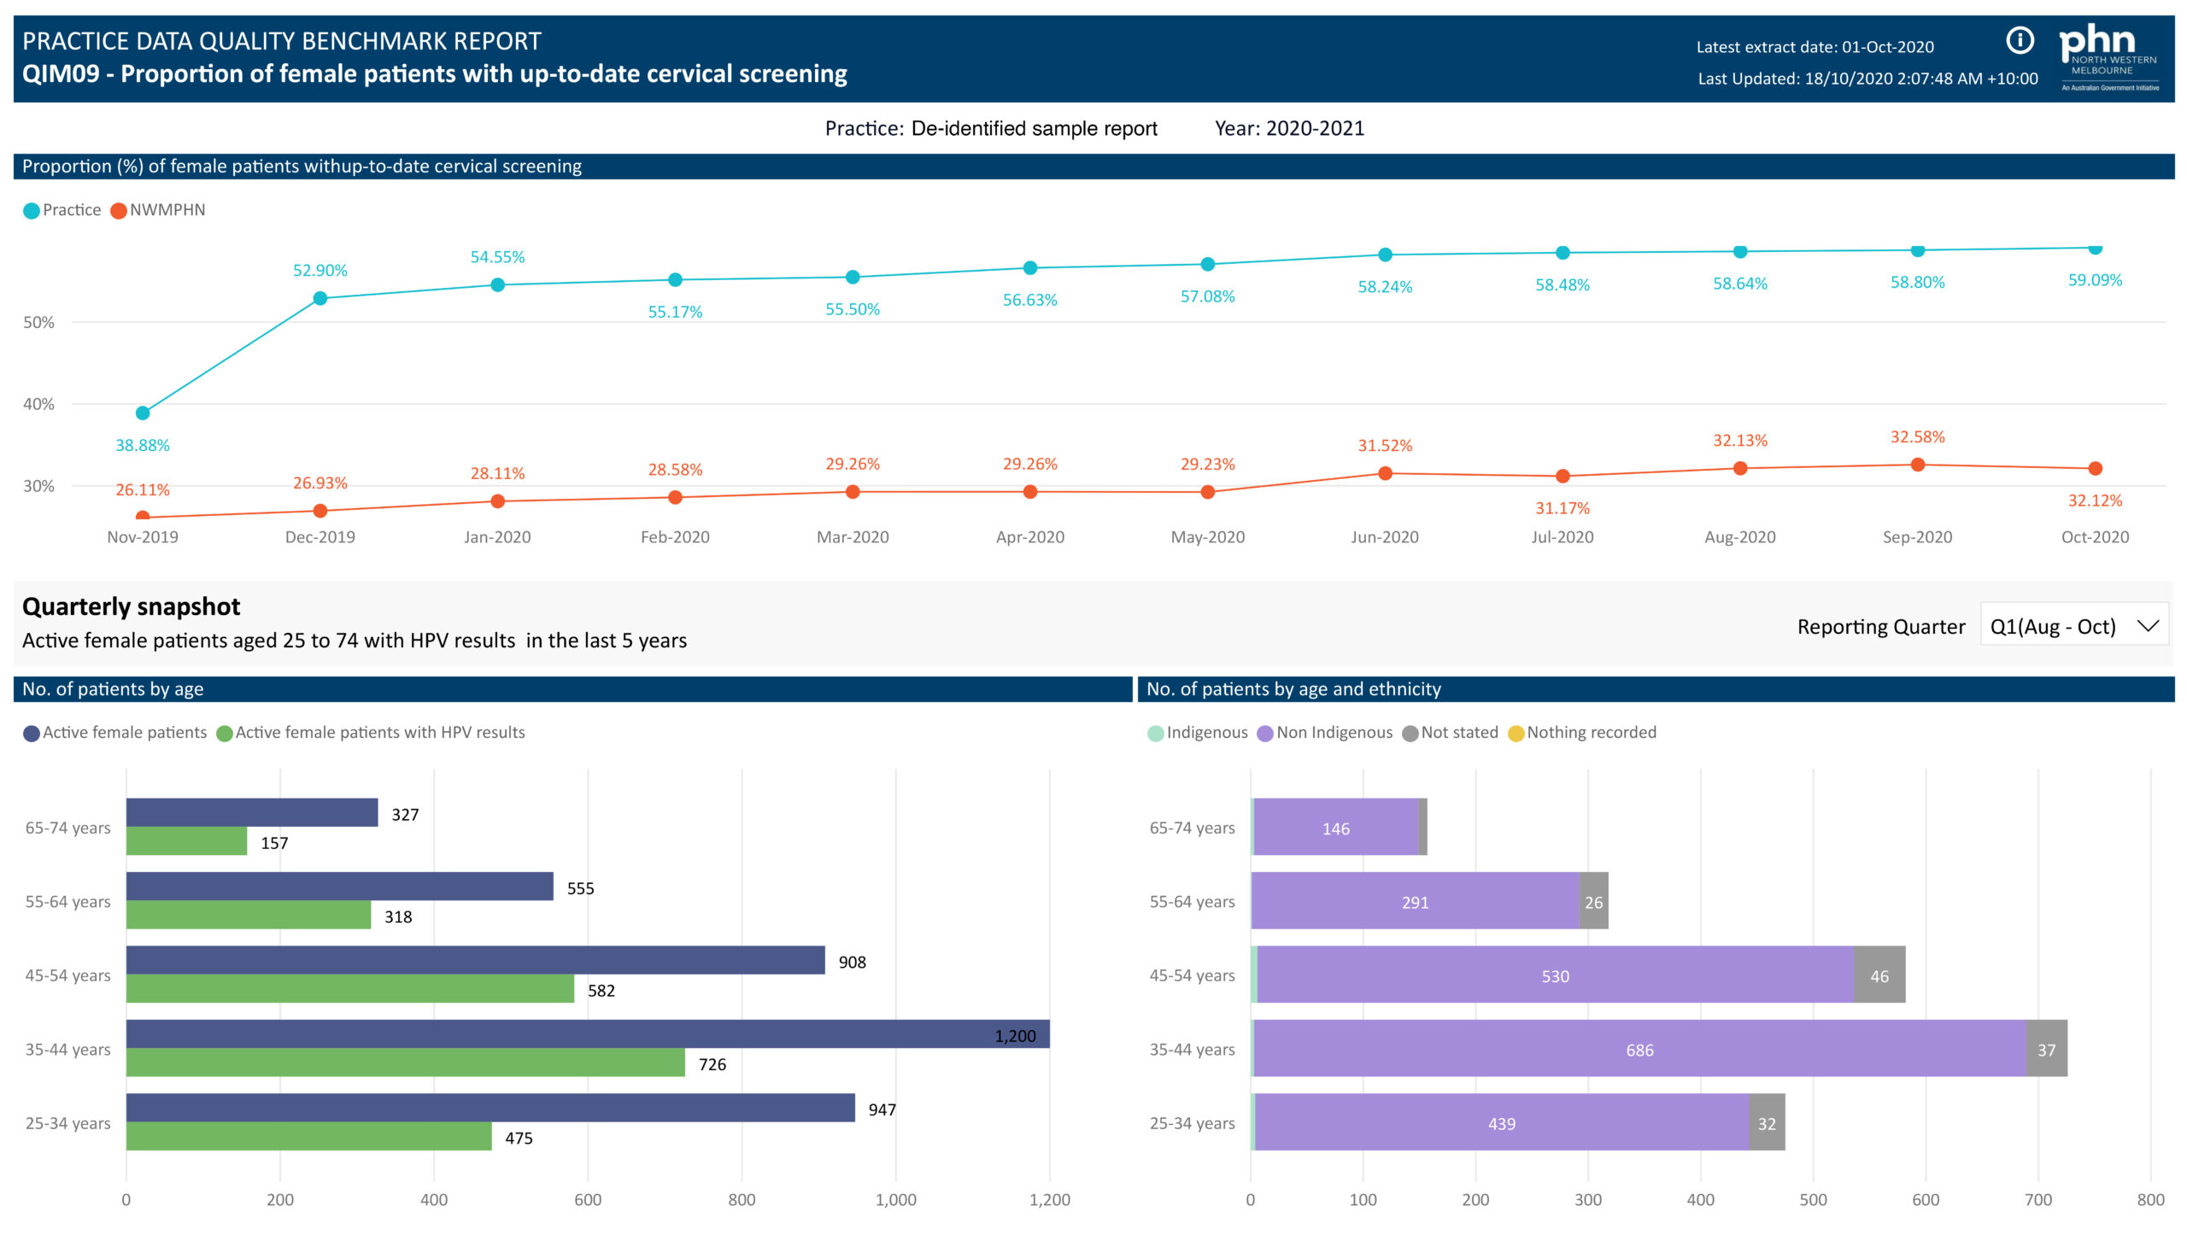The width and height of the screenshot is (2187, 1247).
Task: Select the 35-44 years 1,200 patients bar
Action: coord(587,1033)
